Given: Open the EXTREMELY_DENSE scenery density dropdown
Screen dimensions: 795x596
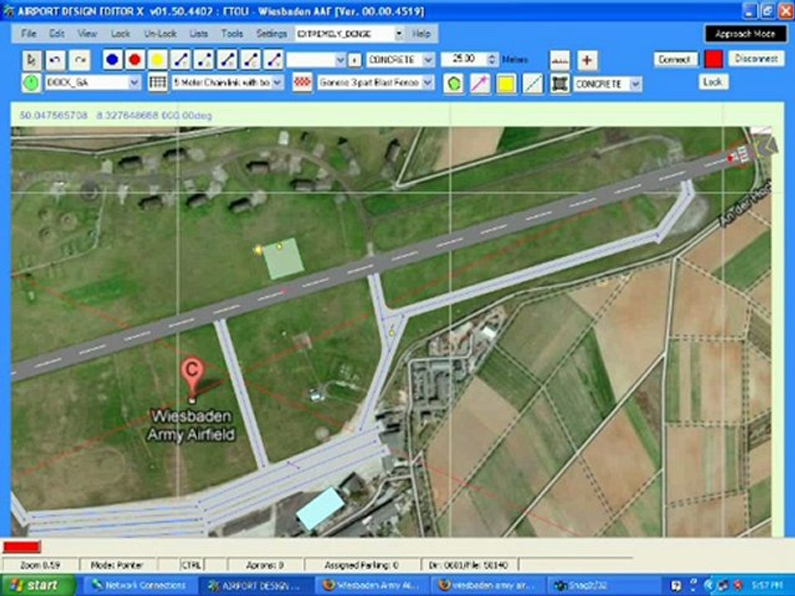Looking at the screenshot, I should pyautogui.click(x=399, y=34).
